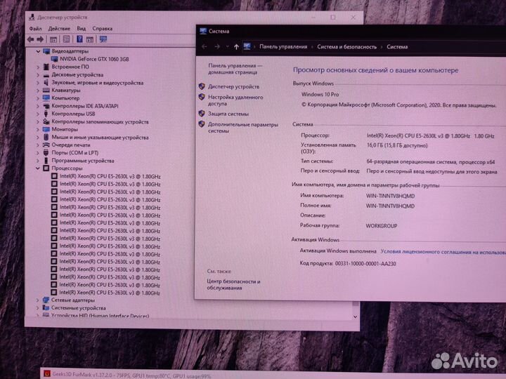Select the first Xeon E5-2630L v3 processor entry
Image resolution: width=506 pixels, height=379 pixels.
pyautogui.click(x=110, y=176)
